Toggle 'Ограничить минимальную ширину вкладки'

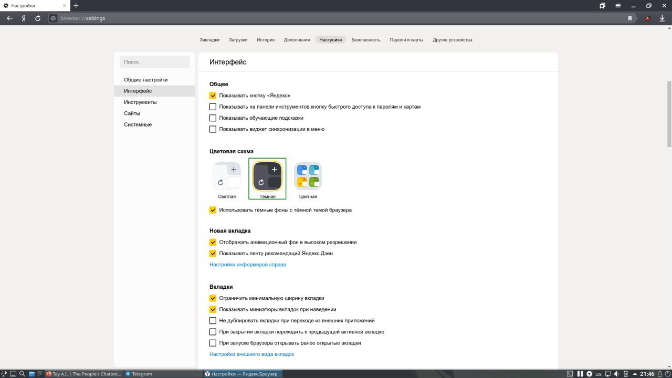[213, 298]
